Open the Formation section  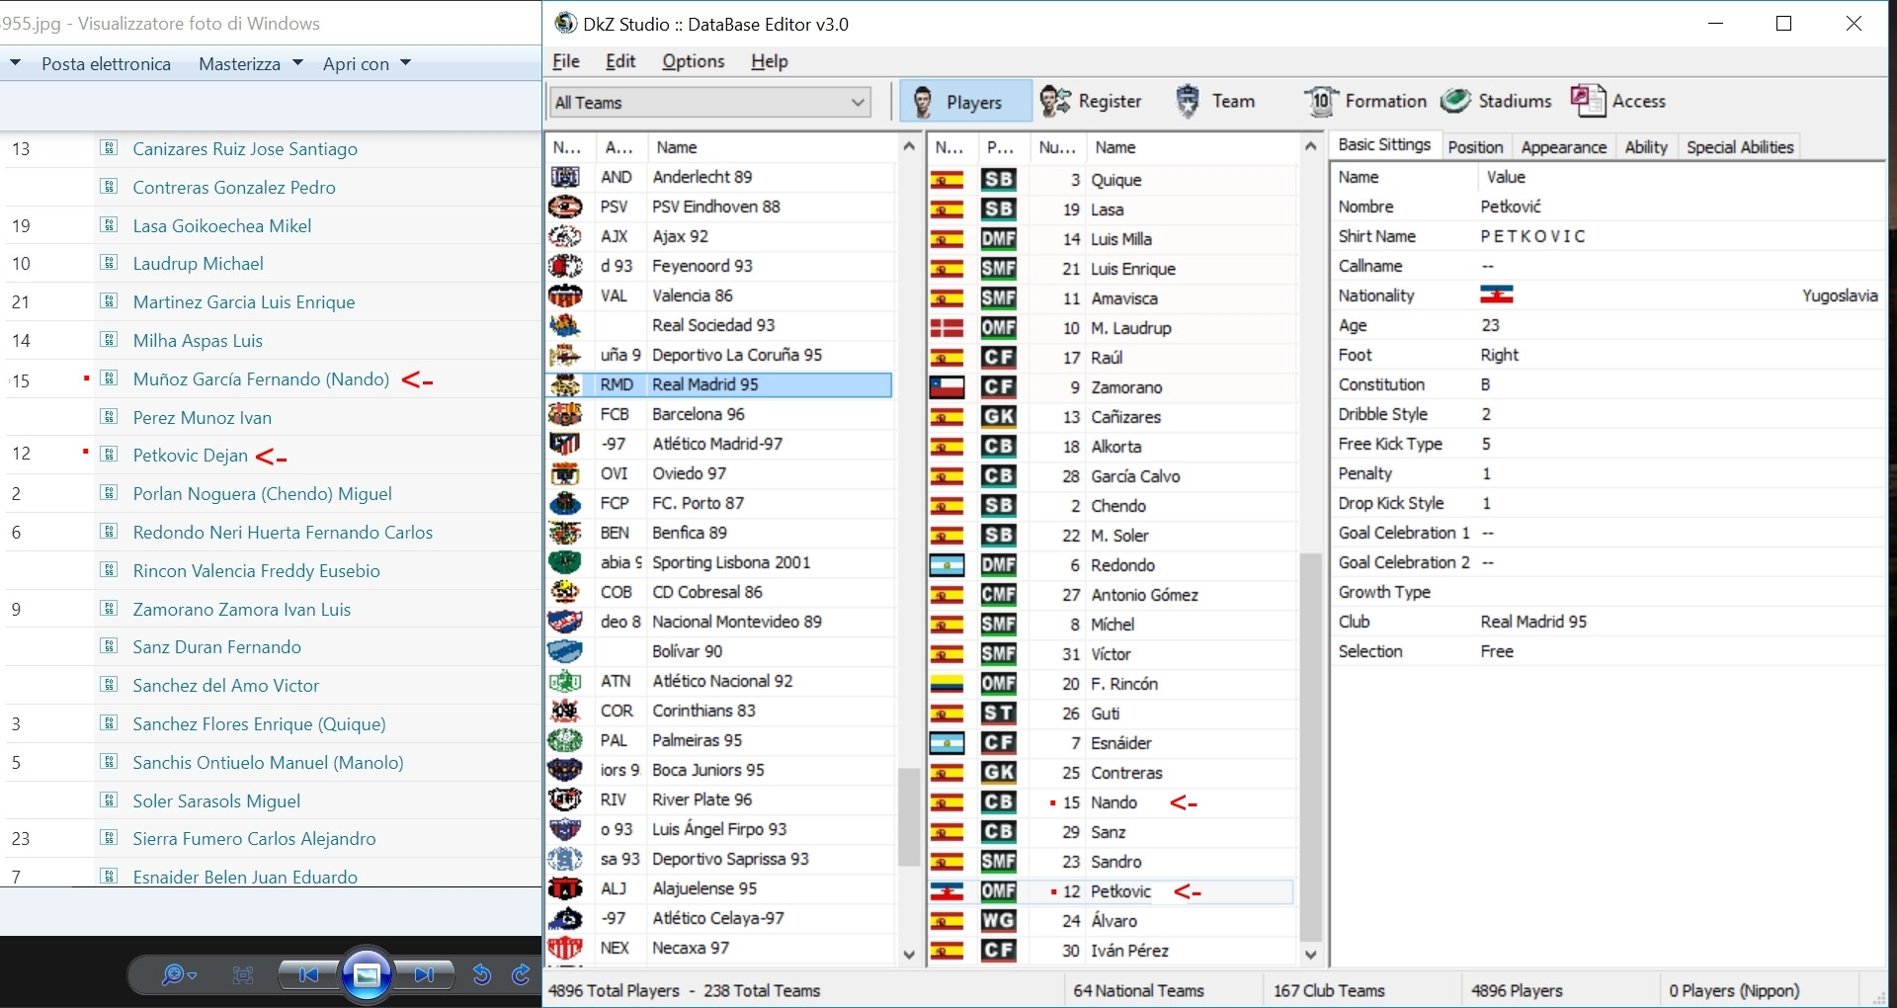click(1365, 101)
